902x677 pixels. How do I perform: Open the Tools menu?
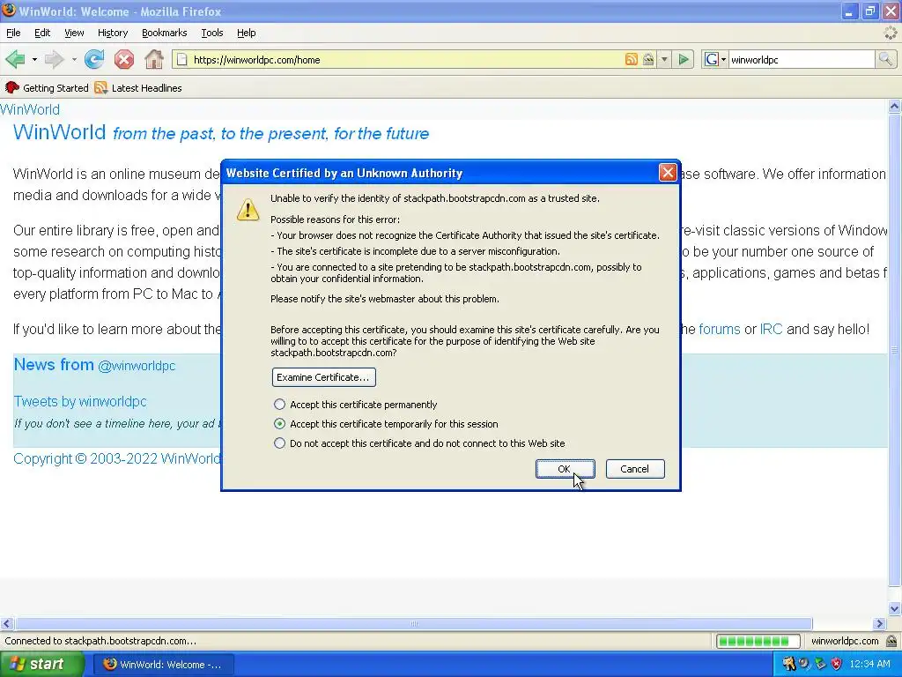pos(212,33)
